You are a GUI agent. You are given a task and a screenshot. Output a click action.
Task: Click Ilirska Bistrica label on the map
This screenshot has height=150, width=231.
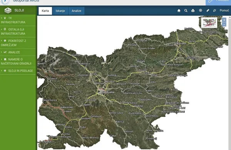pyautogui.click(x=90, y=138)
